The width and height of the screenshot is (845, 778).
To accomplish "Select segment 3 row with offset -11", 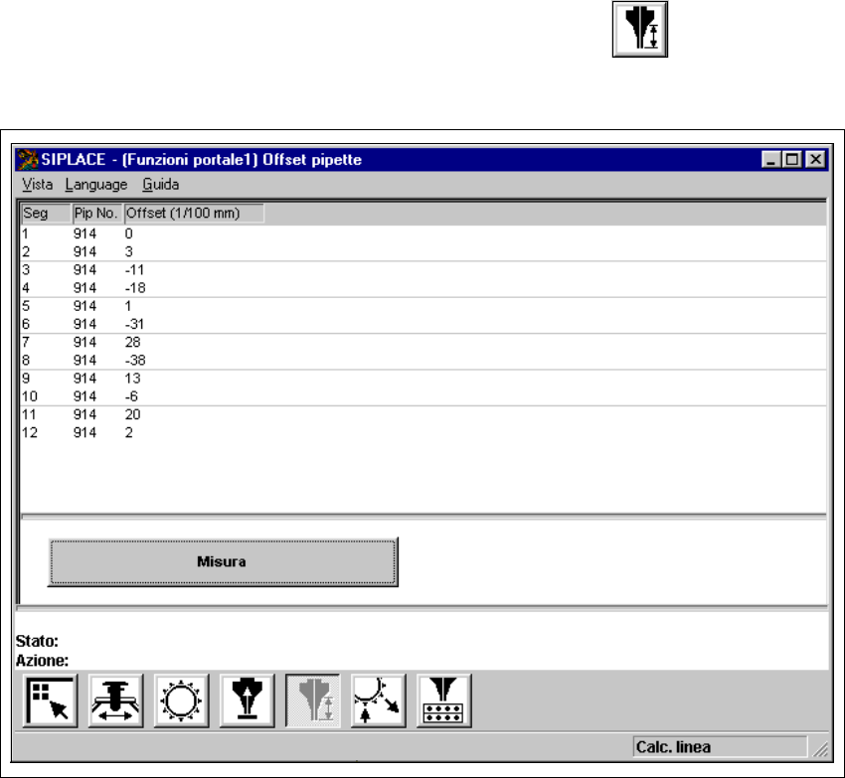I will [423, 270].
